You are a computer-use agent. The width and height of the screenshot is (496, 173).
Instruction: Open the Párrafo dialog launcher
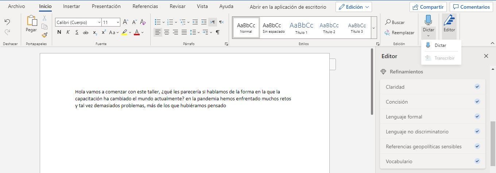click(226, 44)
